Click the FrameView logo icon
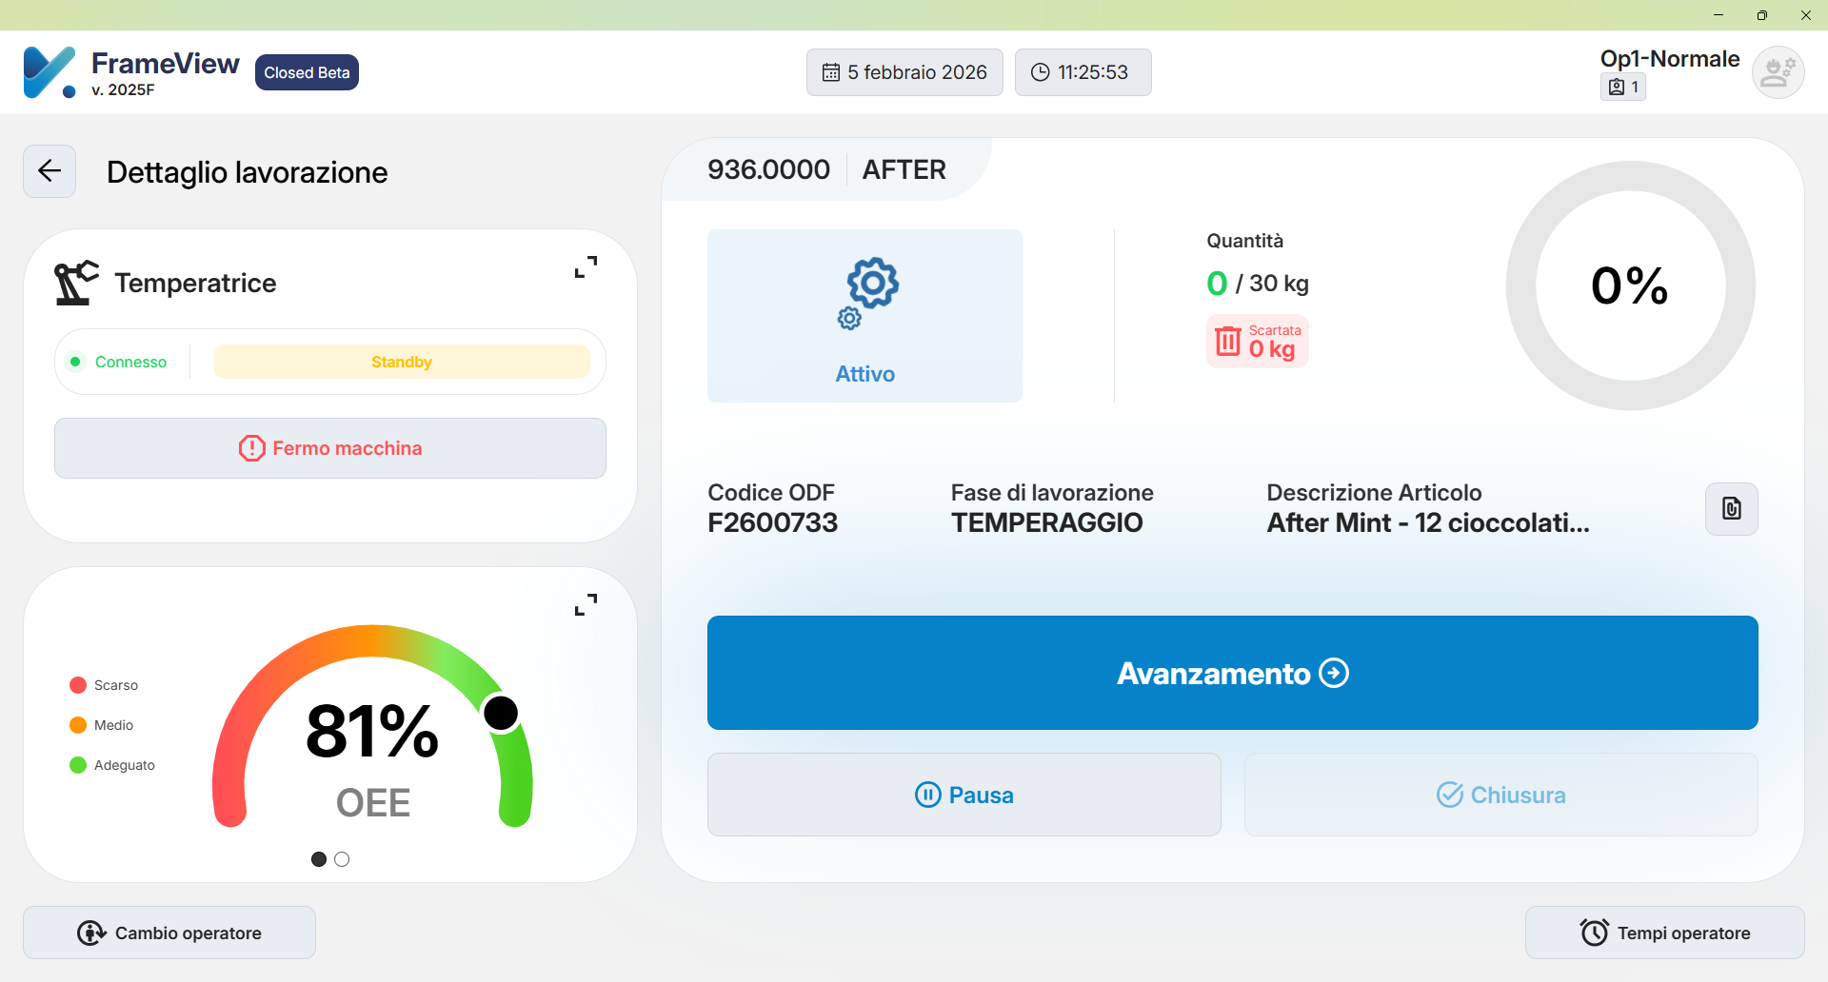 point(50,72)
